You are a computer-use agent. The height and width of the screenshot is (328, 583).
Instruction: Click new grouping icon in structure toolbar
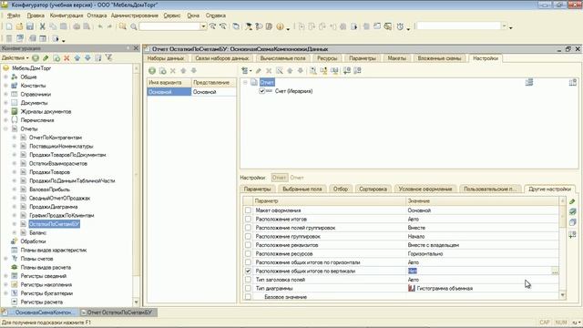tap(245, 70)
